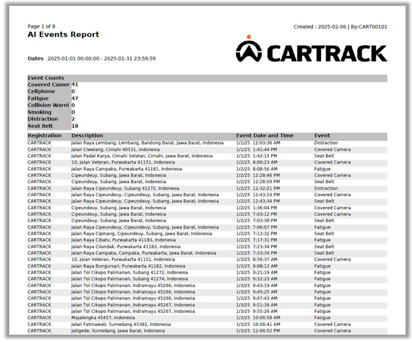This screenshot has height=343, width=412.
Task: Click Seat Belt event in the 7:03:30 PM row
Action: [324, 221]
